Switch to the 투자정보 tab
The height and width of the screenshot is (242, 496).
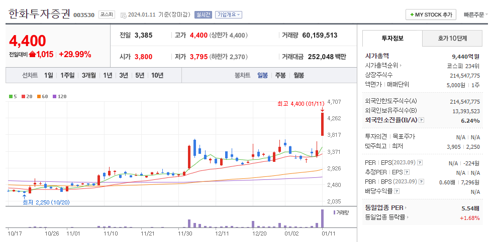392,39
